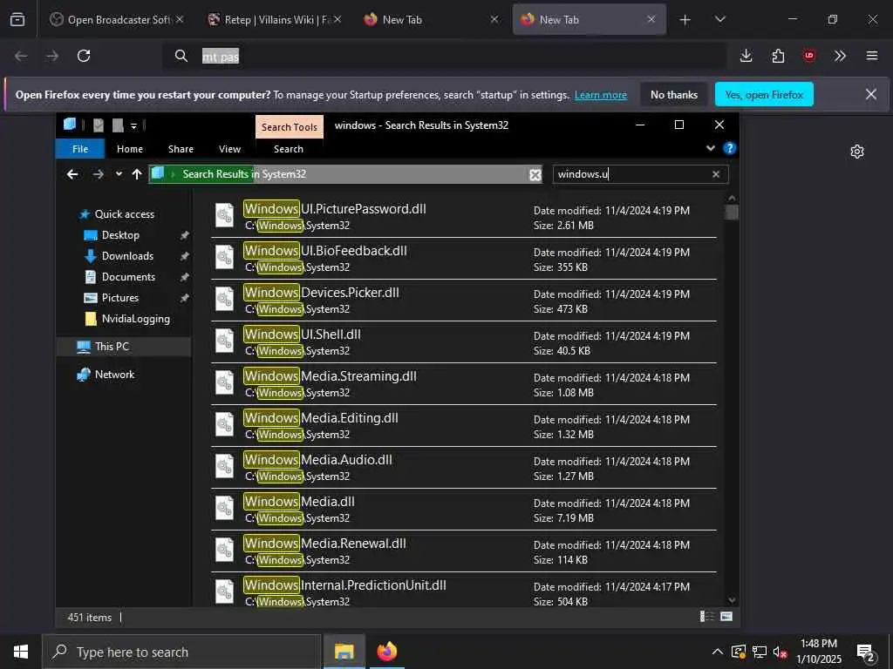Select the Search Tools contextual tab
Image resolution: width=893 pixels, height=669 pixels.
[x=290, y=127]
